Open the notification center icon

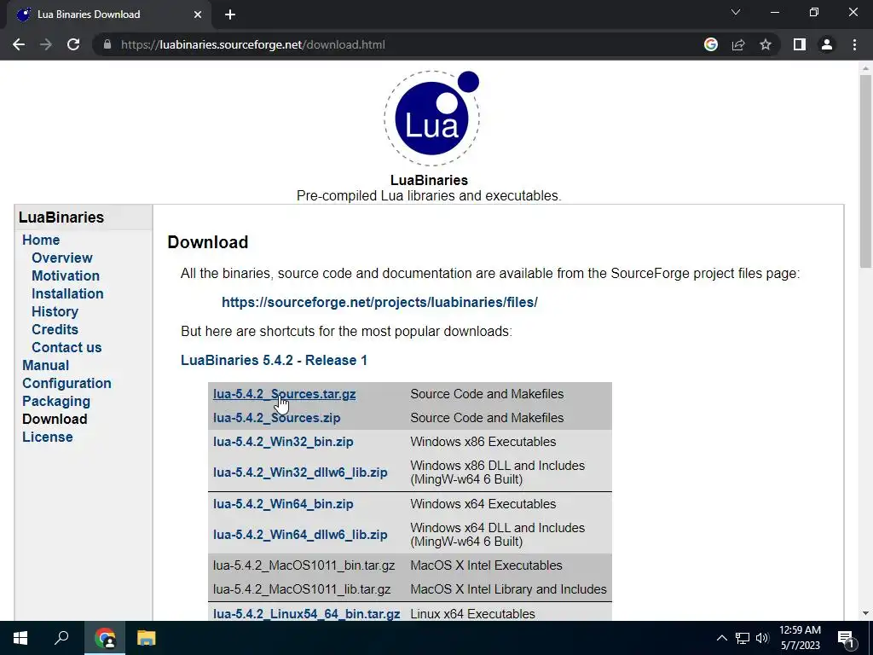click(846, 639)
